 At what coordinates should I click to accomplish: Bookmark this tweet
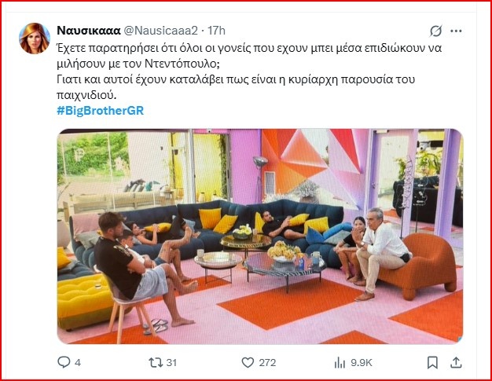(x=432, y=363)
